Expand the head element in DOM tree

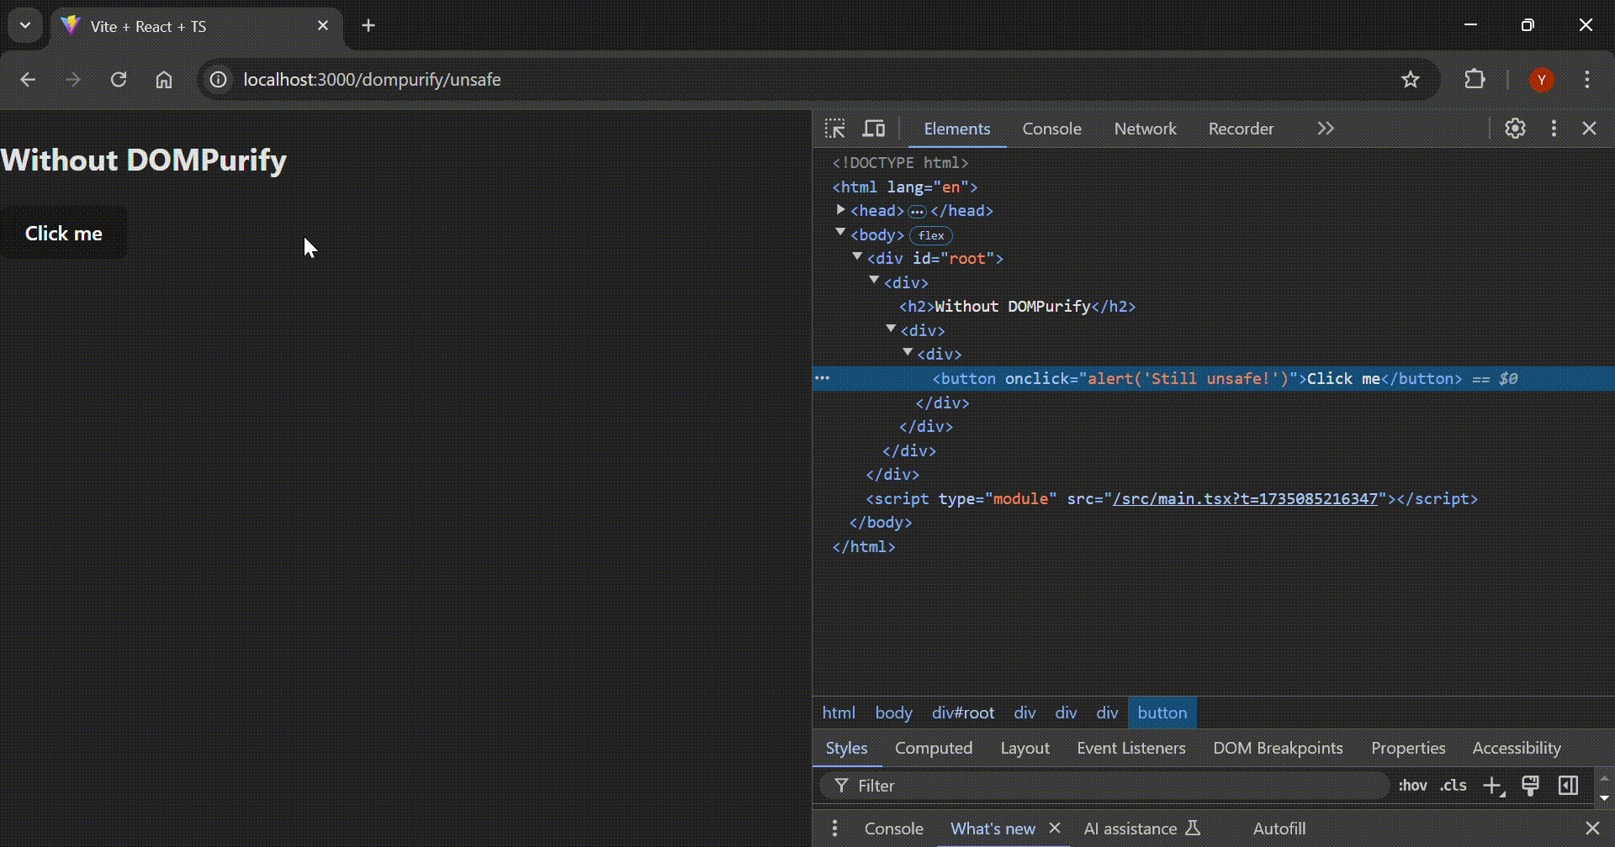(840, 210)
